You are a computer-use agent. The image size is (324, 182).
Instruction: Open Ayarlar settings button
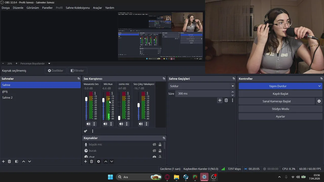[x=280, y=117]
